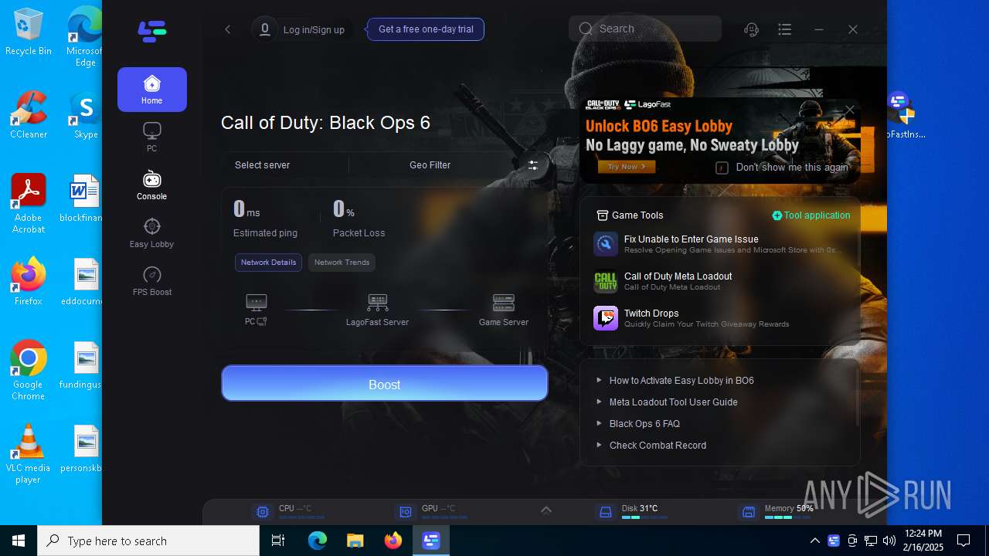The height and width of the screenshot is (556, 989).
Task: Open Task View on taskbar
Action: pyautogui.click(x=278, y=541)
